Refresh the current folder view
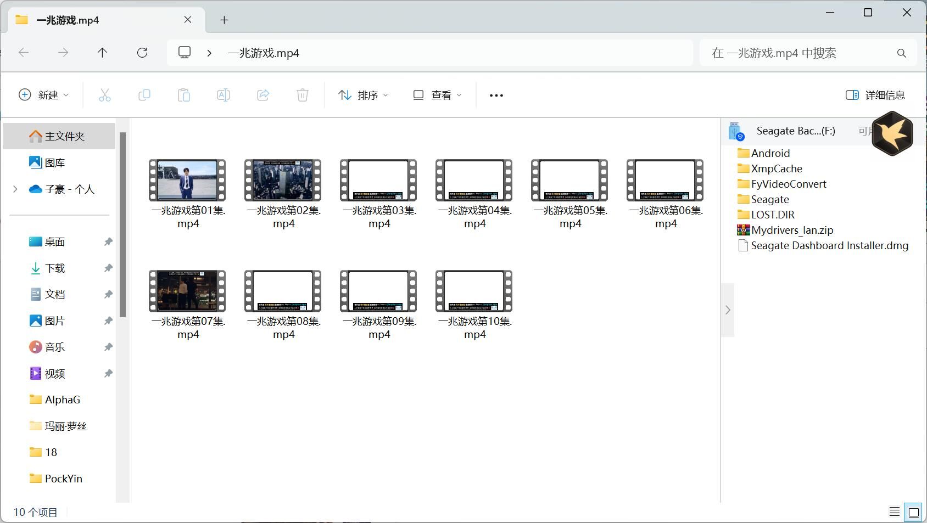This screenshot has width=927, height=523. pos(142,53)
